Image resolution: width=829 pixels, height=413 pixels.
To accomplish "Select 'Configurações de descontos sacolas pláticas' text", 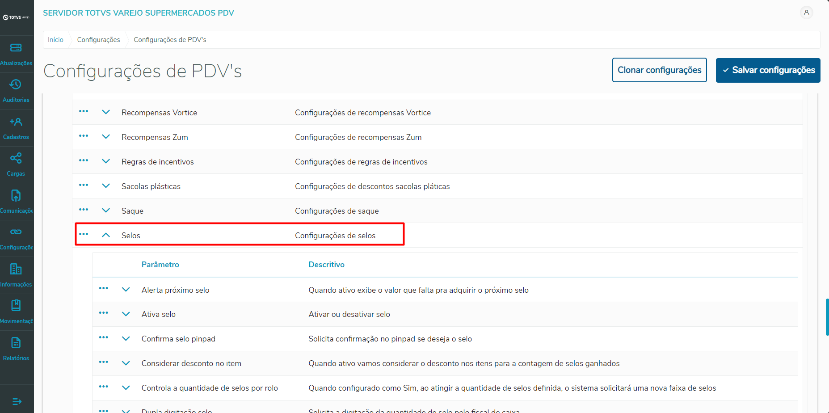I will click(x=372, y=186).
